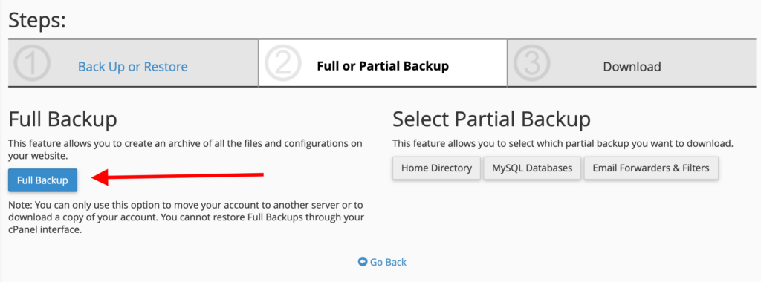761x282 pixels.
Task: Click the step 1 circled number icon
Action: click(x=32, y=64)
